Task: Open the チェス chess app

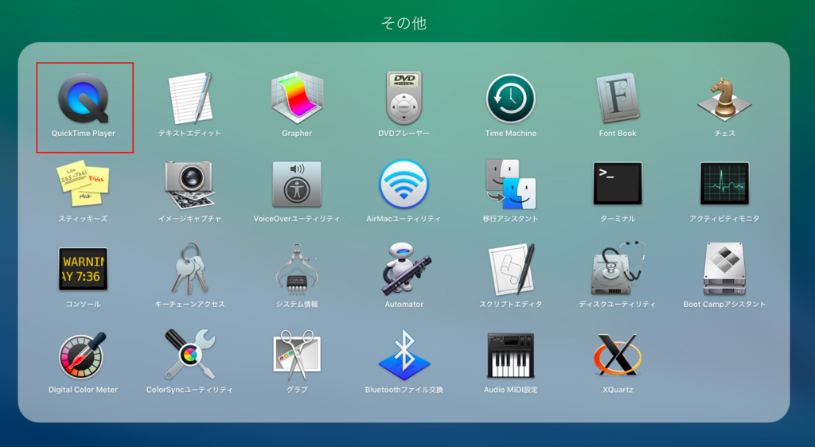Action: coord(724,99)
